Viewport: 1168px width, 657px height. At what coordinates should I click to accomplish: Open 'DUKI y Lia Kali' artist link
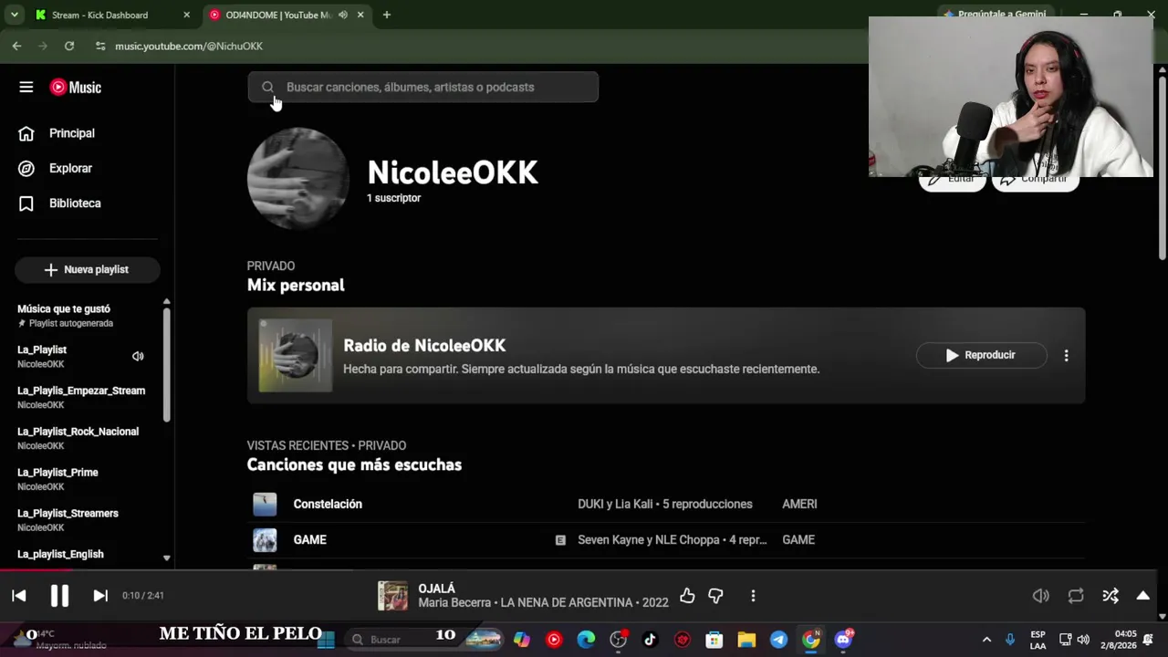pos(617,504)
